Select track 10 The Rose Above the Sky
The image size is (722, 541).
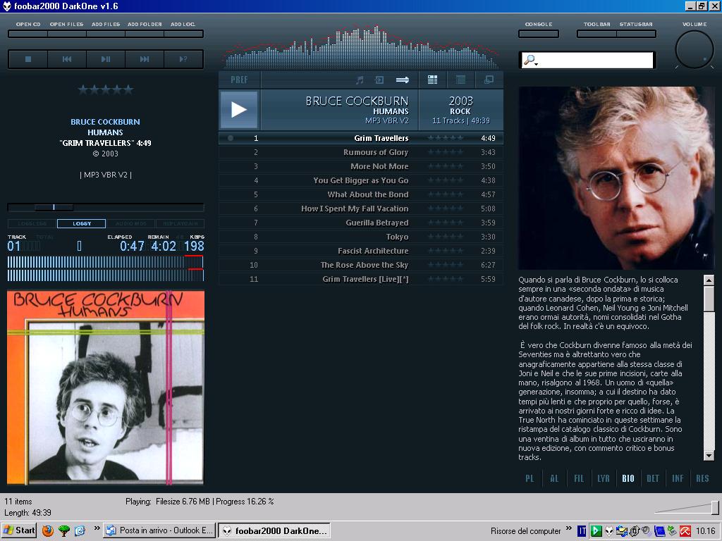[x=361, y=265]
